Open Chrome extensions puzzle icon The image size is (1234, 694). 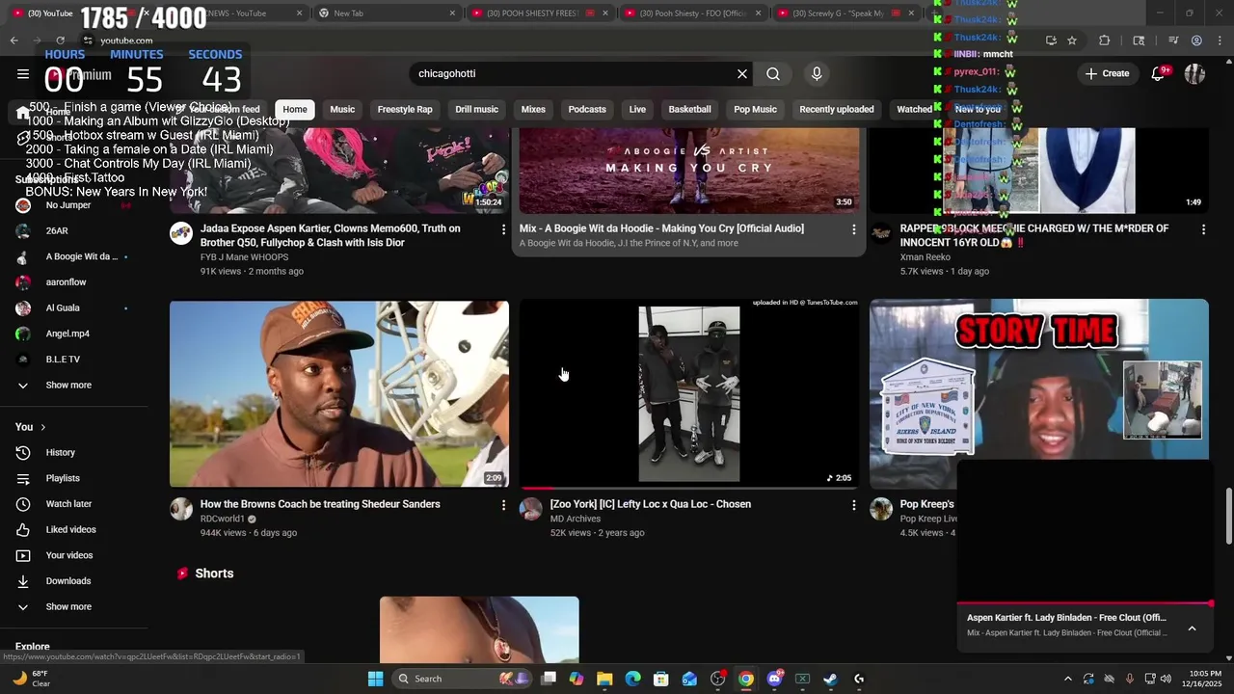coord(1105,40)
